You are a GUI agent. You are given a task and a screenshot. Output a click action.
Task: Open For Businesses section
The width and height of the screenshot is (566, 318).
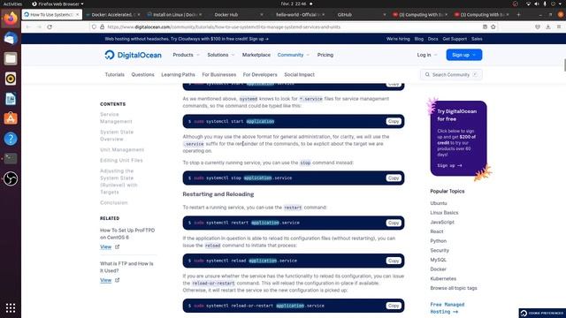coord(219,74)
